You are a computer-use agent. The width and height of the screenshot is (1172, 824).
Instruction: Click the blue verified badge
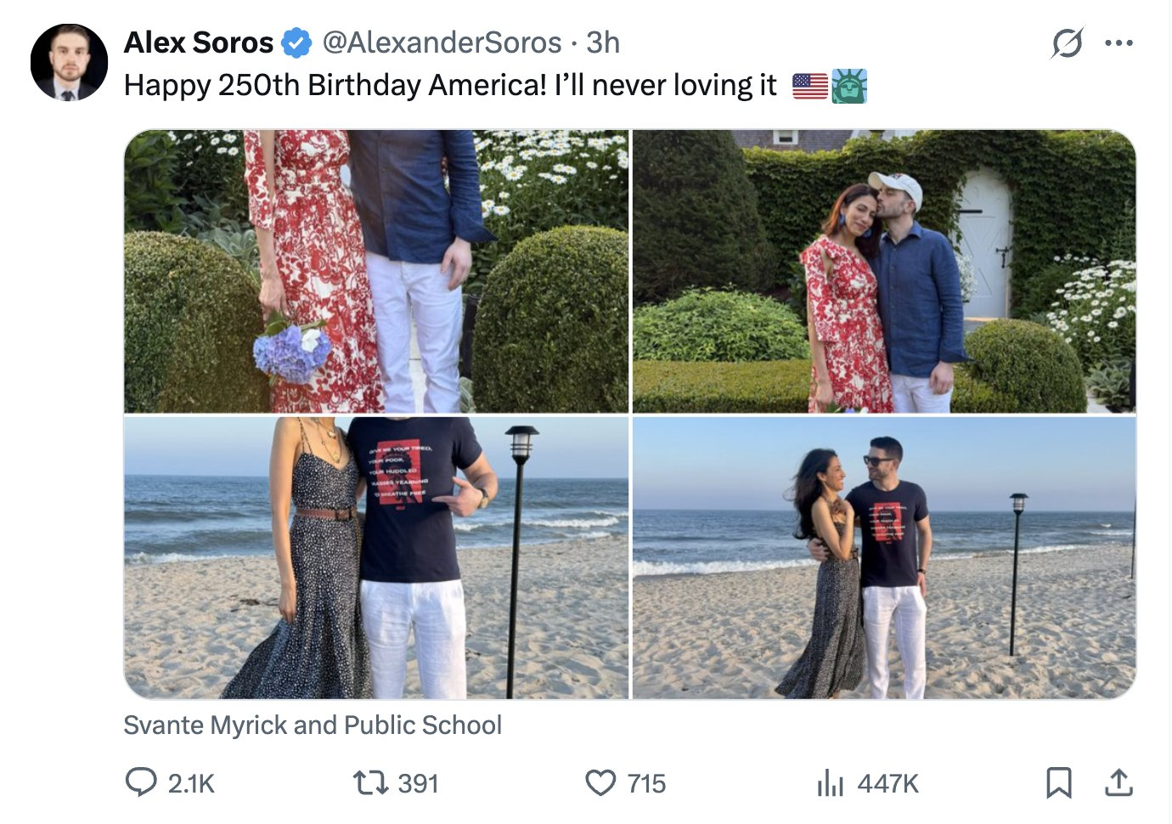pyautogui.click(x=296, y=42)
